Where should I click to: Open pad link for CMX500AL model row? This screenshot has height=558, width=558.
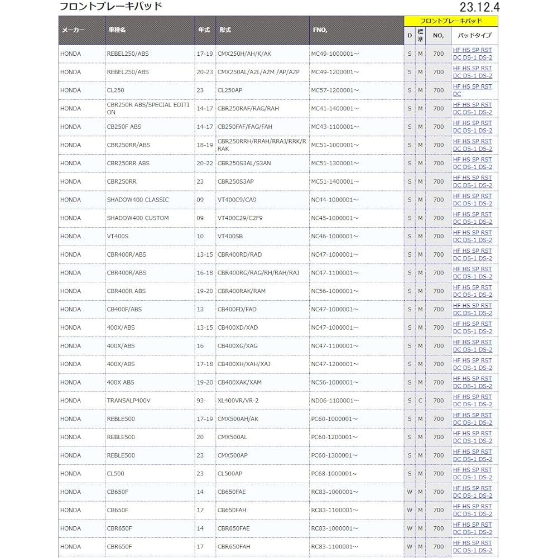tap(472, 437)
